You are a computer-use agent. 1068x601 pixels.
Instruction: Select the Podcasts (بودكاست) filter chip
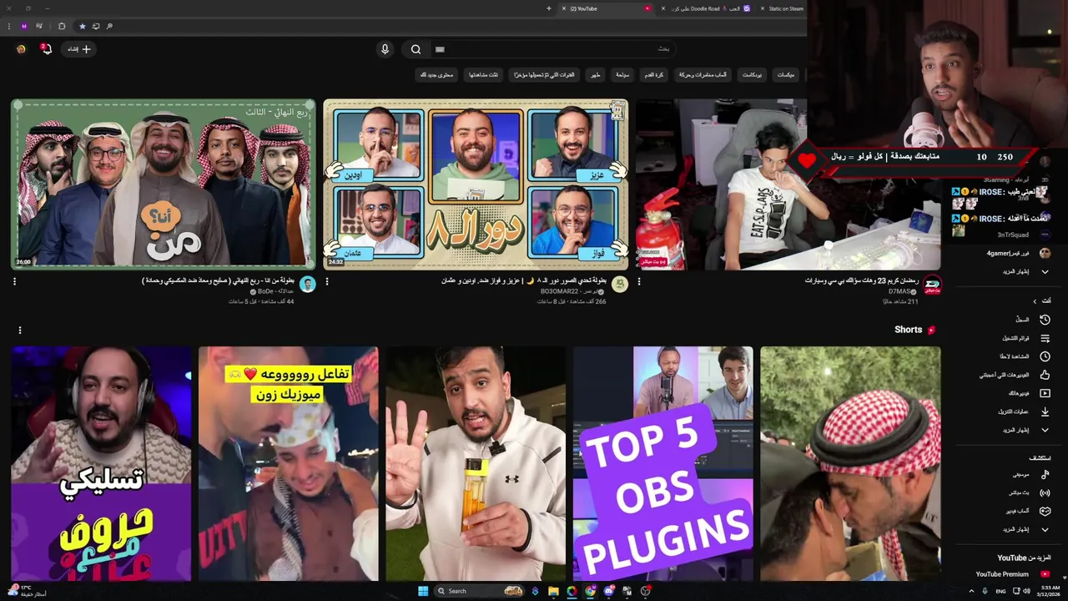click(x=752, y=75)
